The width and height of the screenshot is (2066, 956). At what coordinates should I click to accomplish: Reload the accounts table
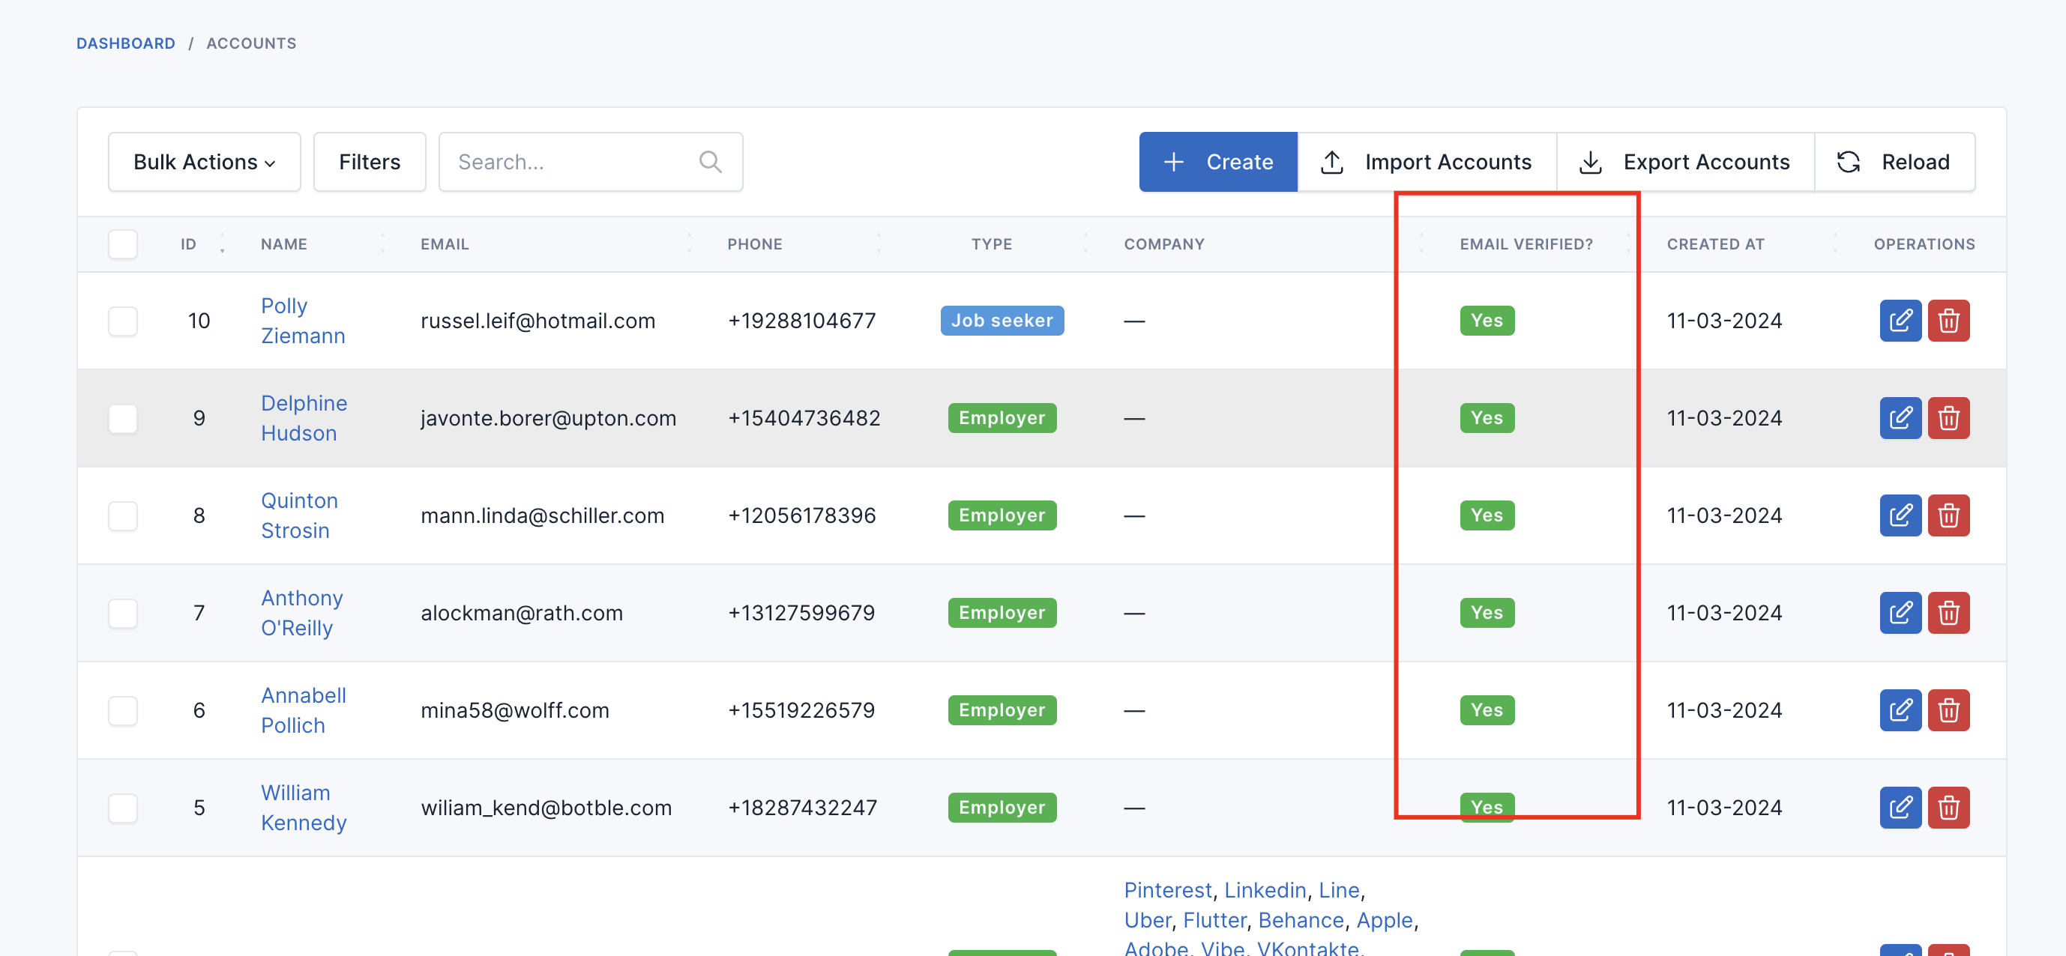1894,162
